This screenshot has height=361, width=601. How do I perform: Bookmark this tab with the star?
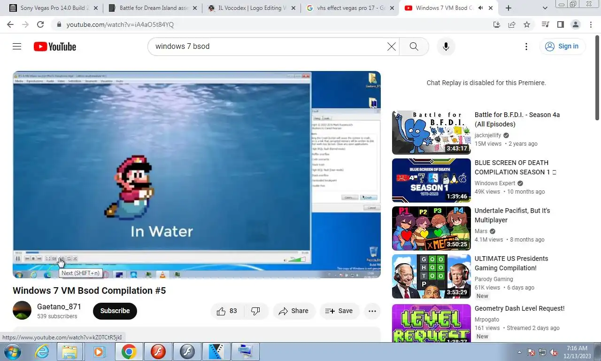(x=527, y=24)
